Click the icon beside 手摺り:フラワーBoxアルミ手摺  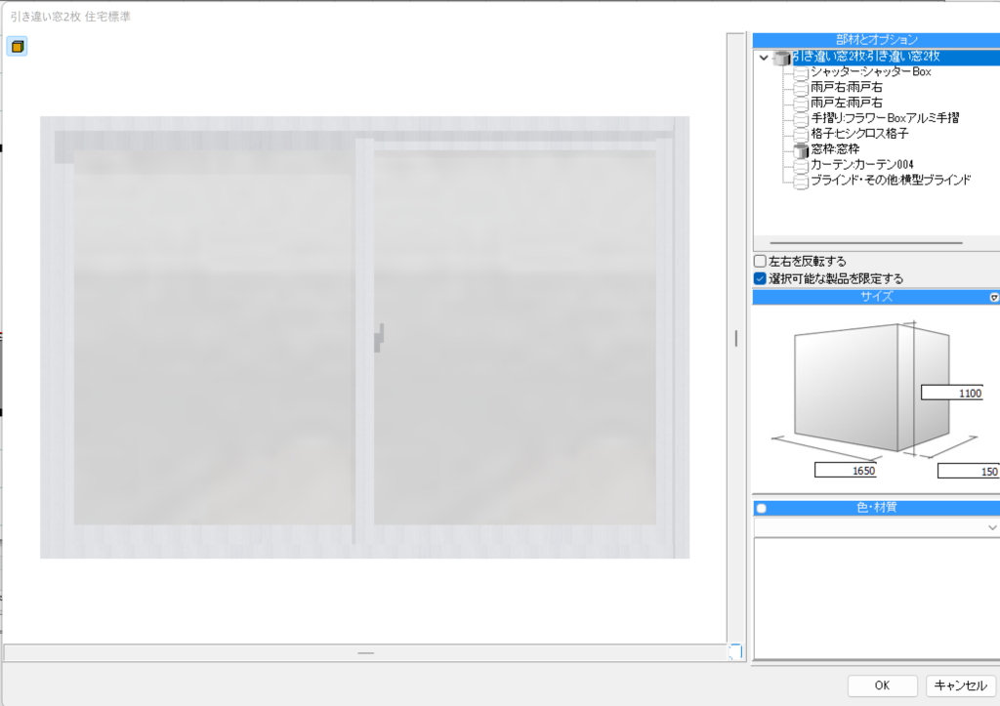click(x=800, y=118)
